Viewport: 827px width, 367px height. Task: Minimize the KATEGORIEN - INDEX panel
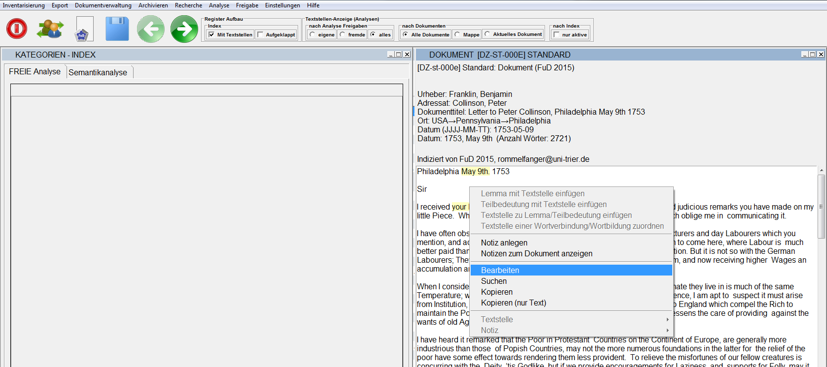[x=390, y=55]
